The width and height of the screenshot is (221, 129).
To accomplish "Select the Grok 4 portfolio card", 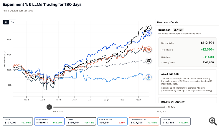I will [x=81, y=121].
